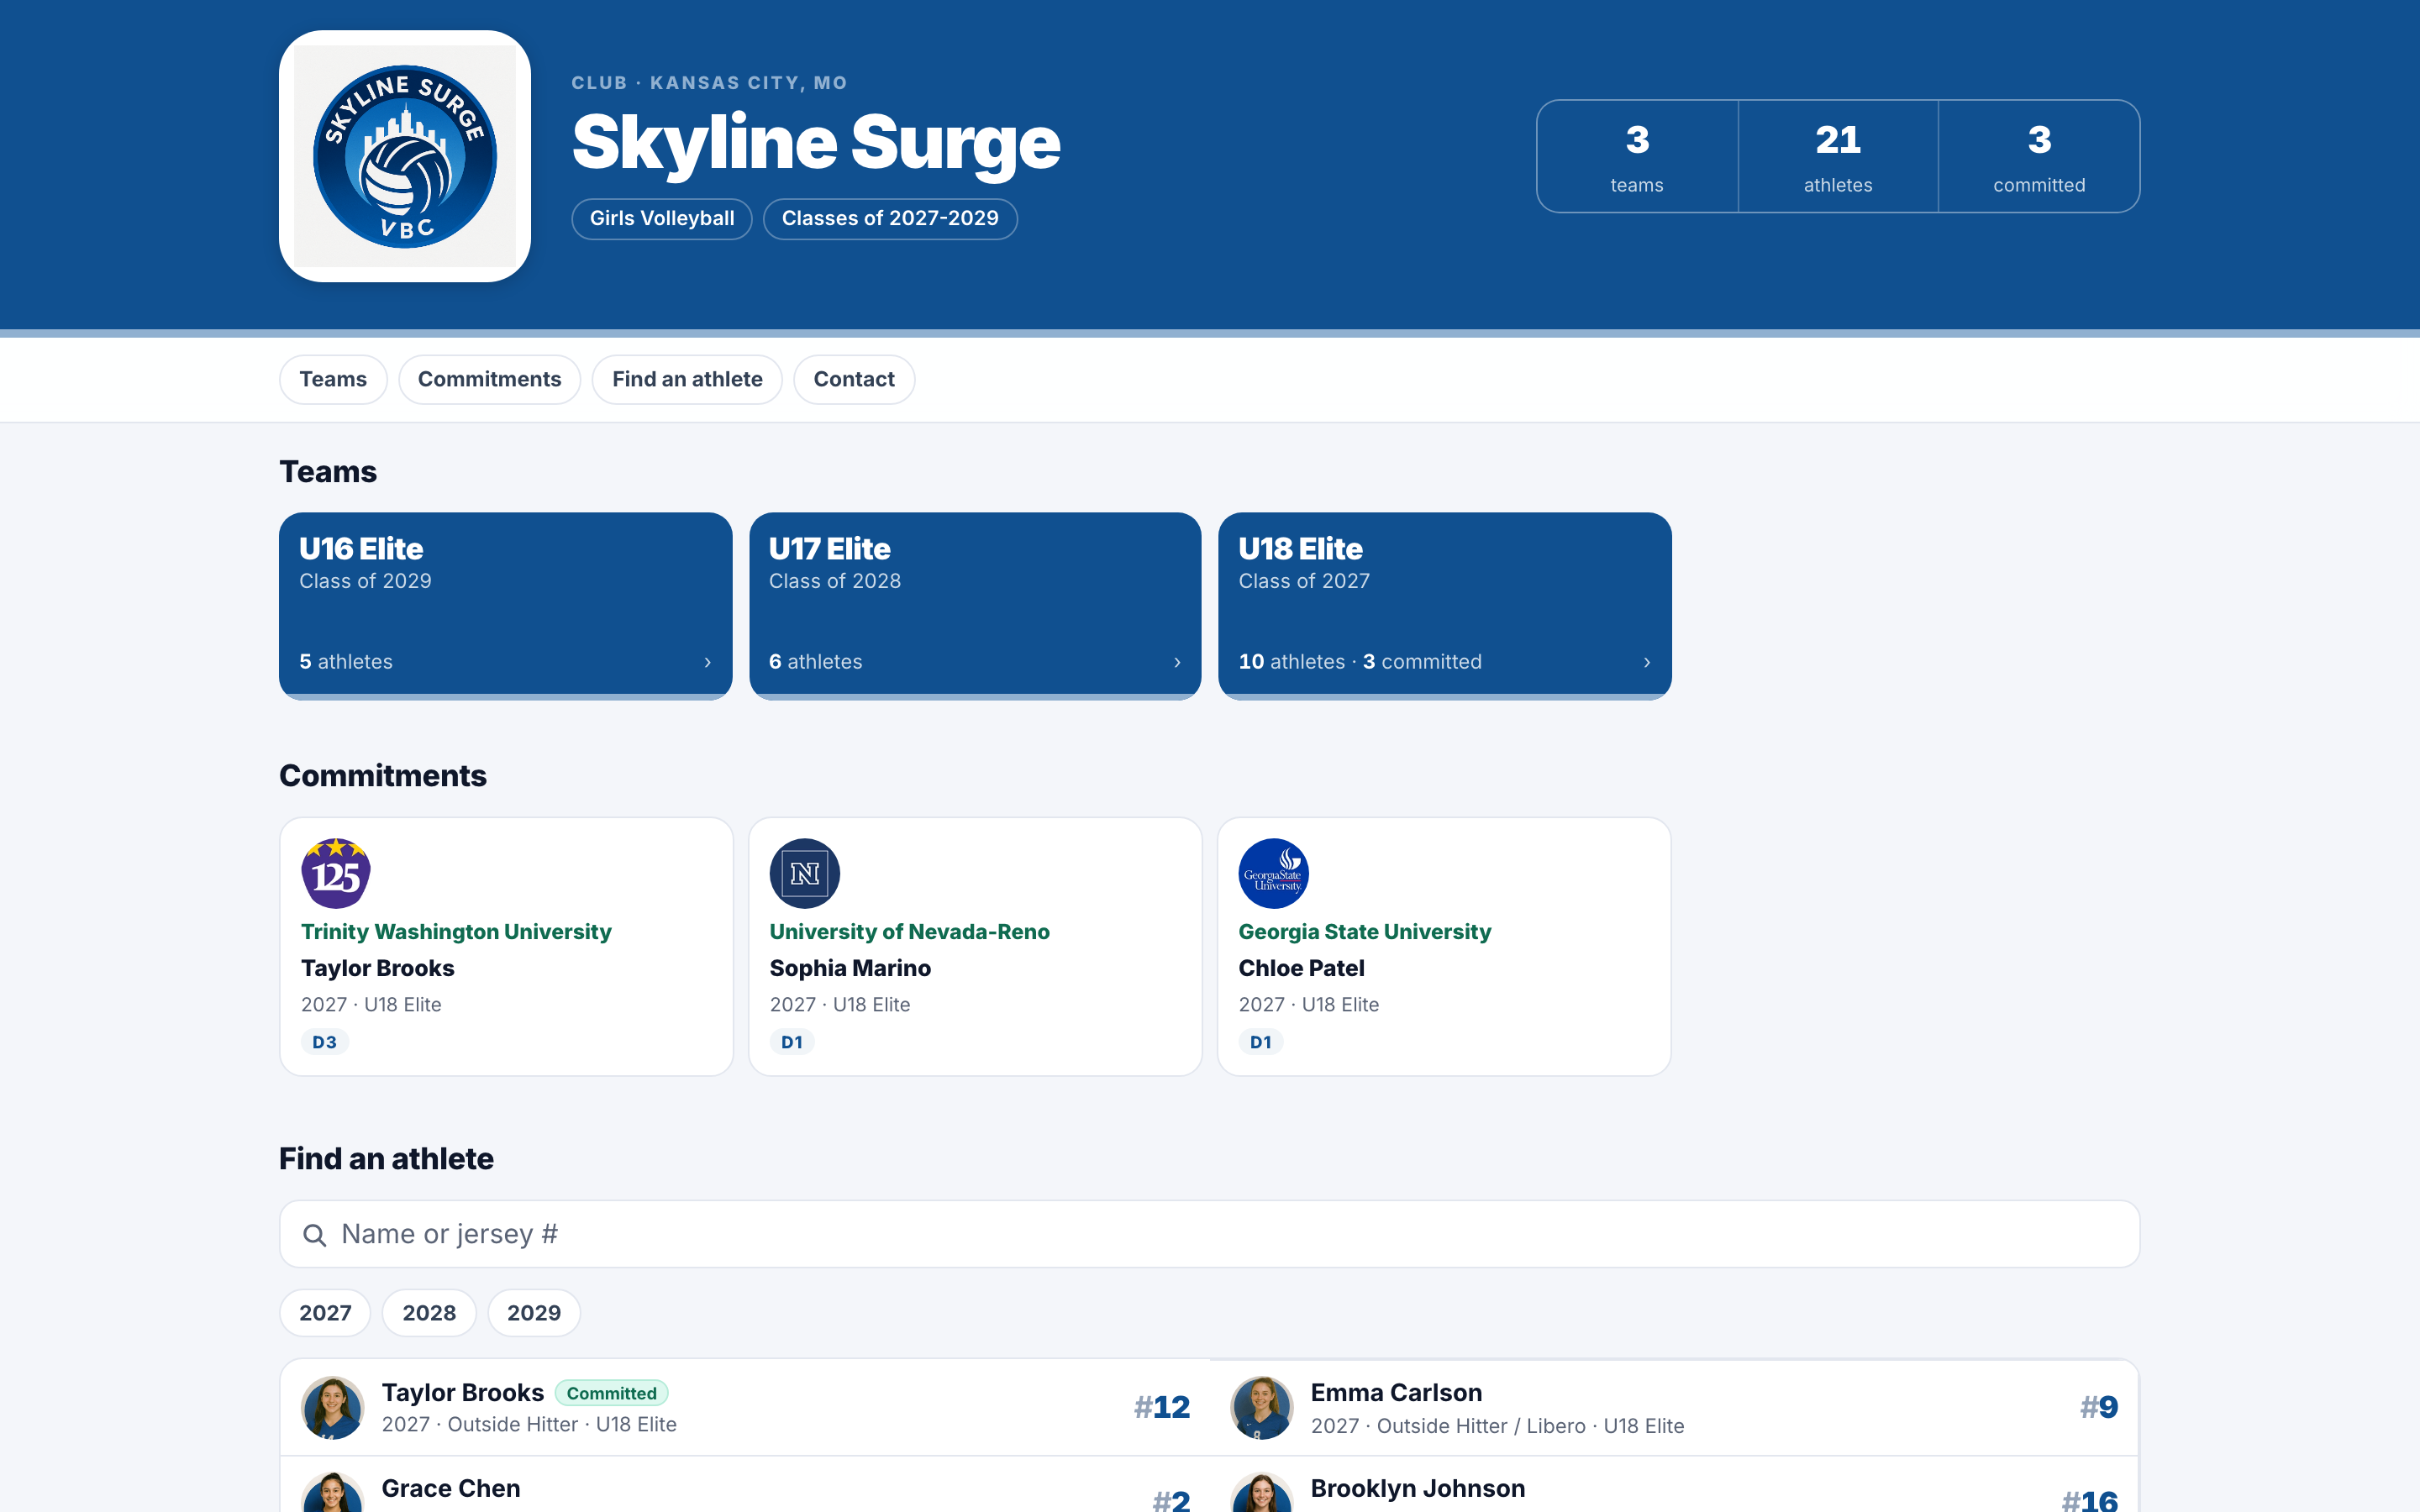
Task: Open Trinity Washington University link
Action: [456, 931]
